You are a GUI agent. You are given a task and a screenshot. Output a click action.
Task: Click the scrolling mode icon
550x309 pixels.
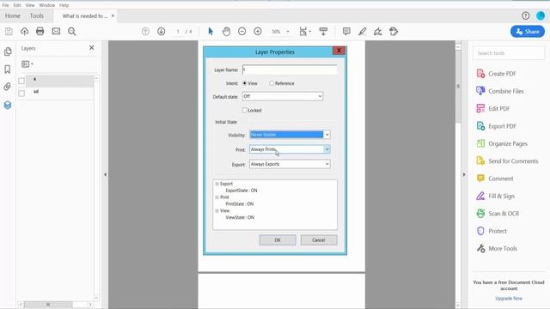(323, 32)
